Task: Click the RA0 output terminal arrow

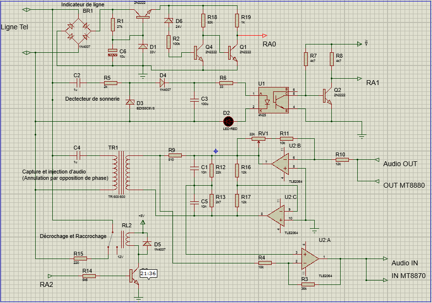Action: coord(265,36)
